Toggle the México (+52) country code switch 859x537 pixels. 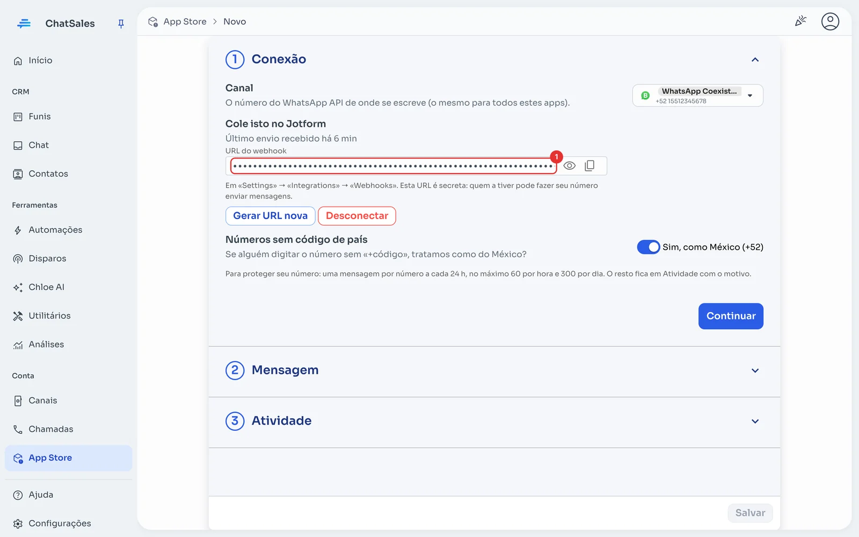point(649,247)
